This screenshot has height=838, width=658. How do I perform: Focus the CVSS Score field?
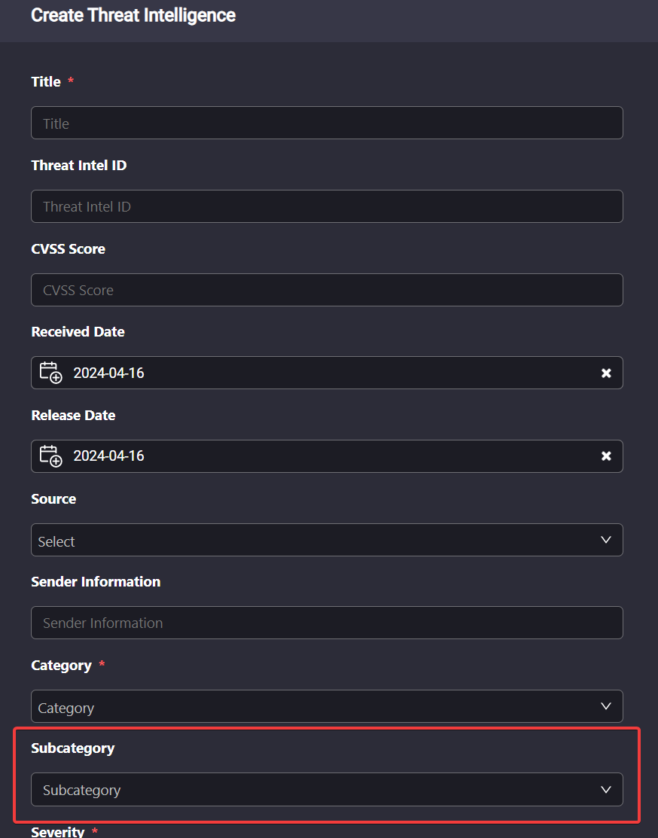327,290
